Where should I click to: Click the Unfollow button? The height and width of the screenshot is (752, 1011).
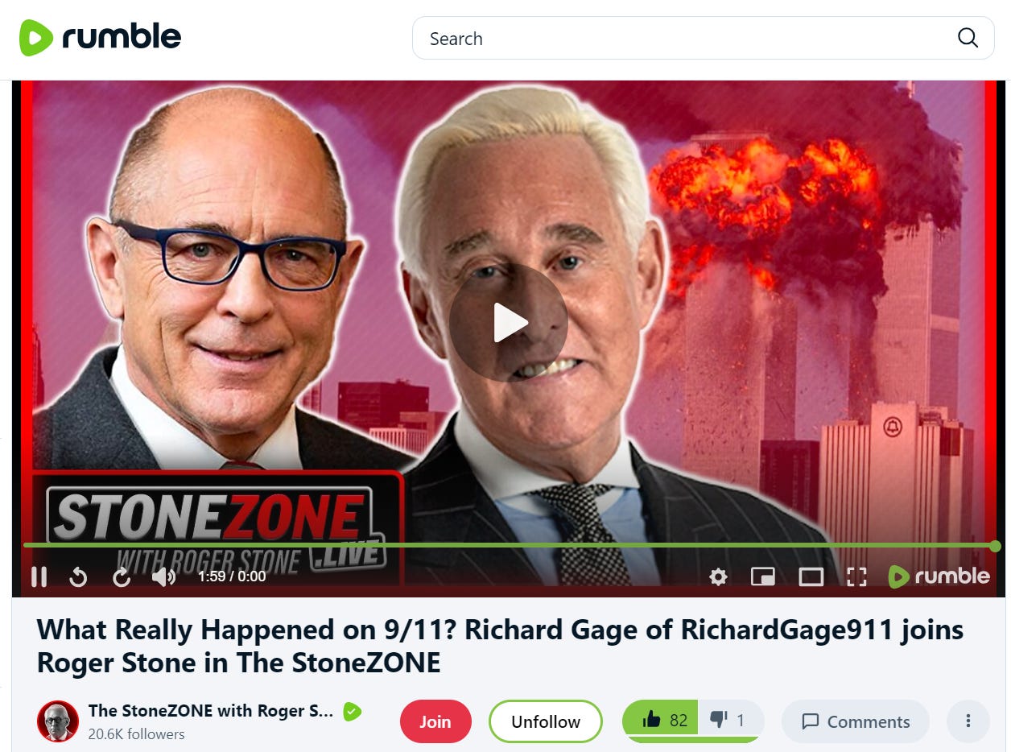(546, 721)
